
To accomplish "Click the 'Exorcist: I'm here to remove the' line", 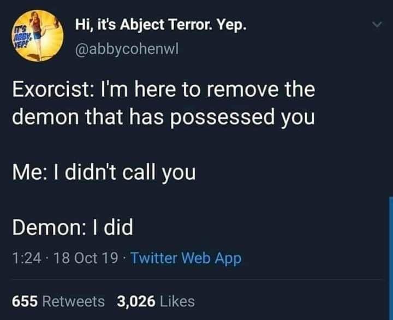I will click(x=163, y=90).
